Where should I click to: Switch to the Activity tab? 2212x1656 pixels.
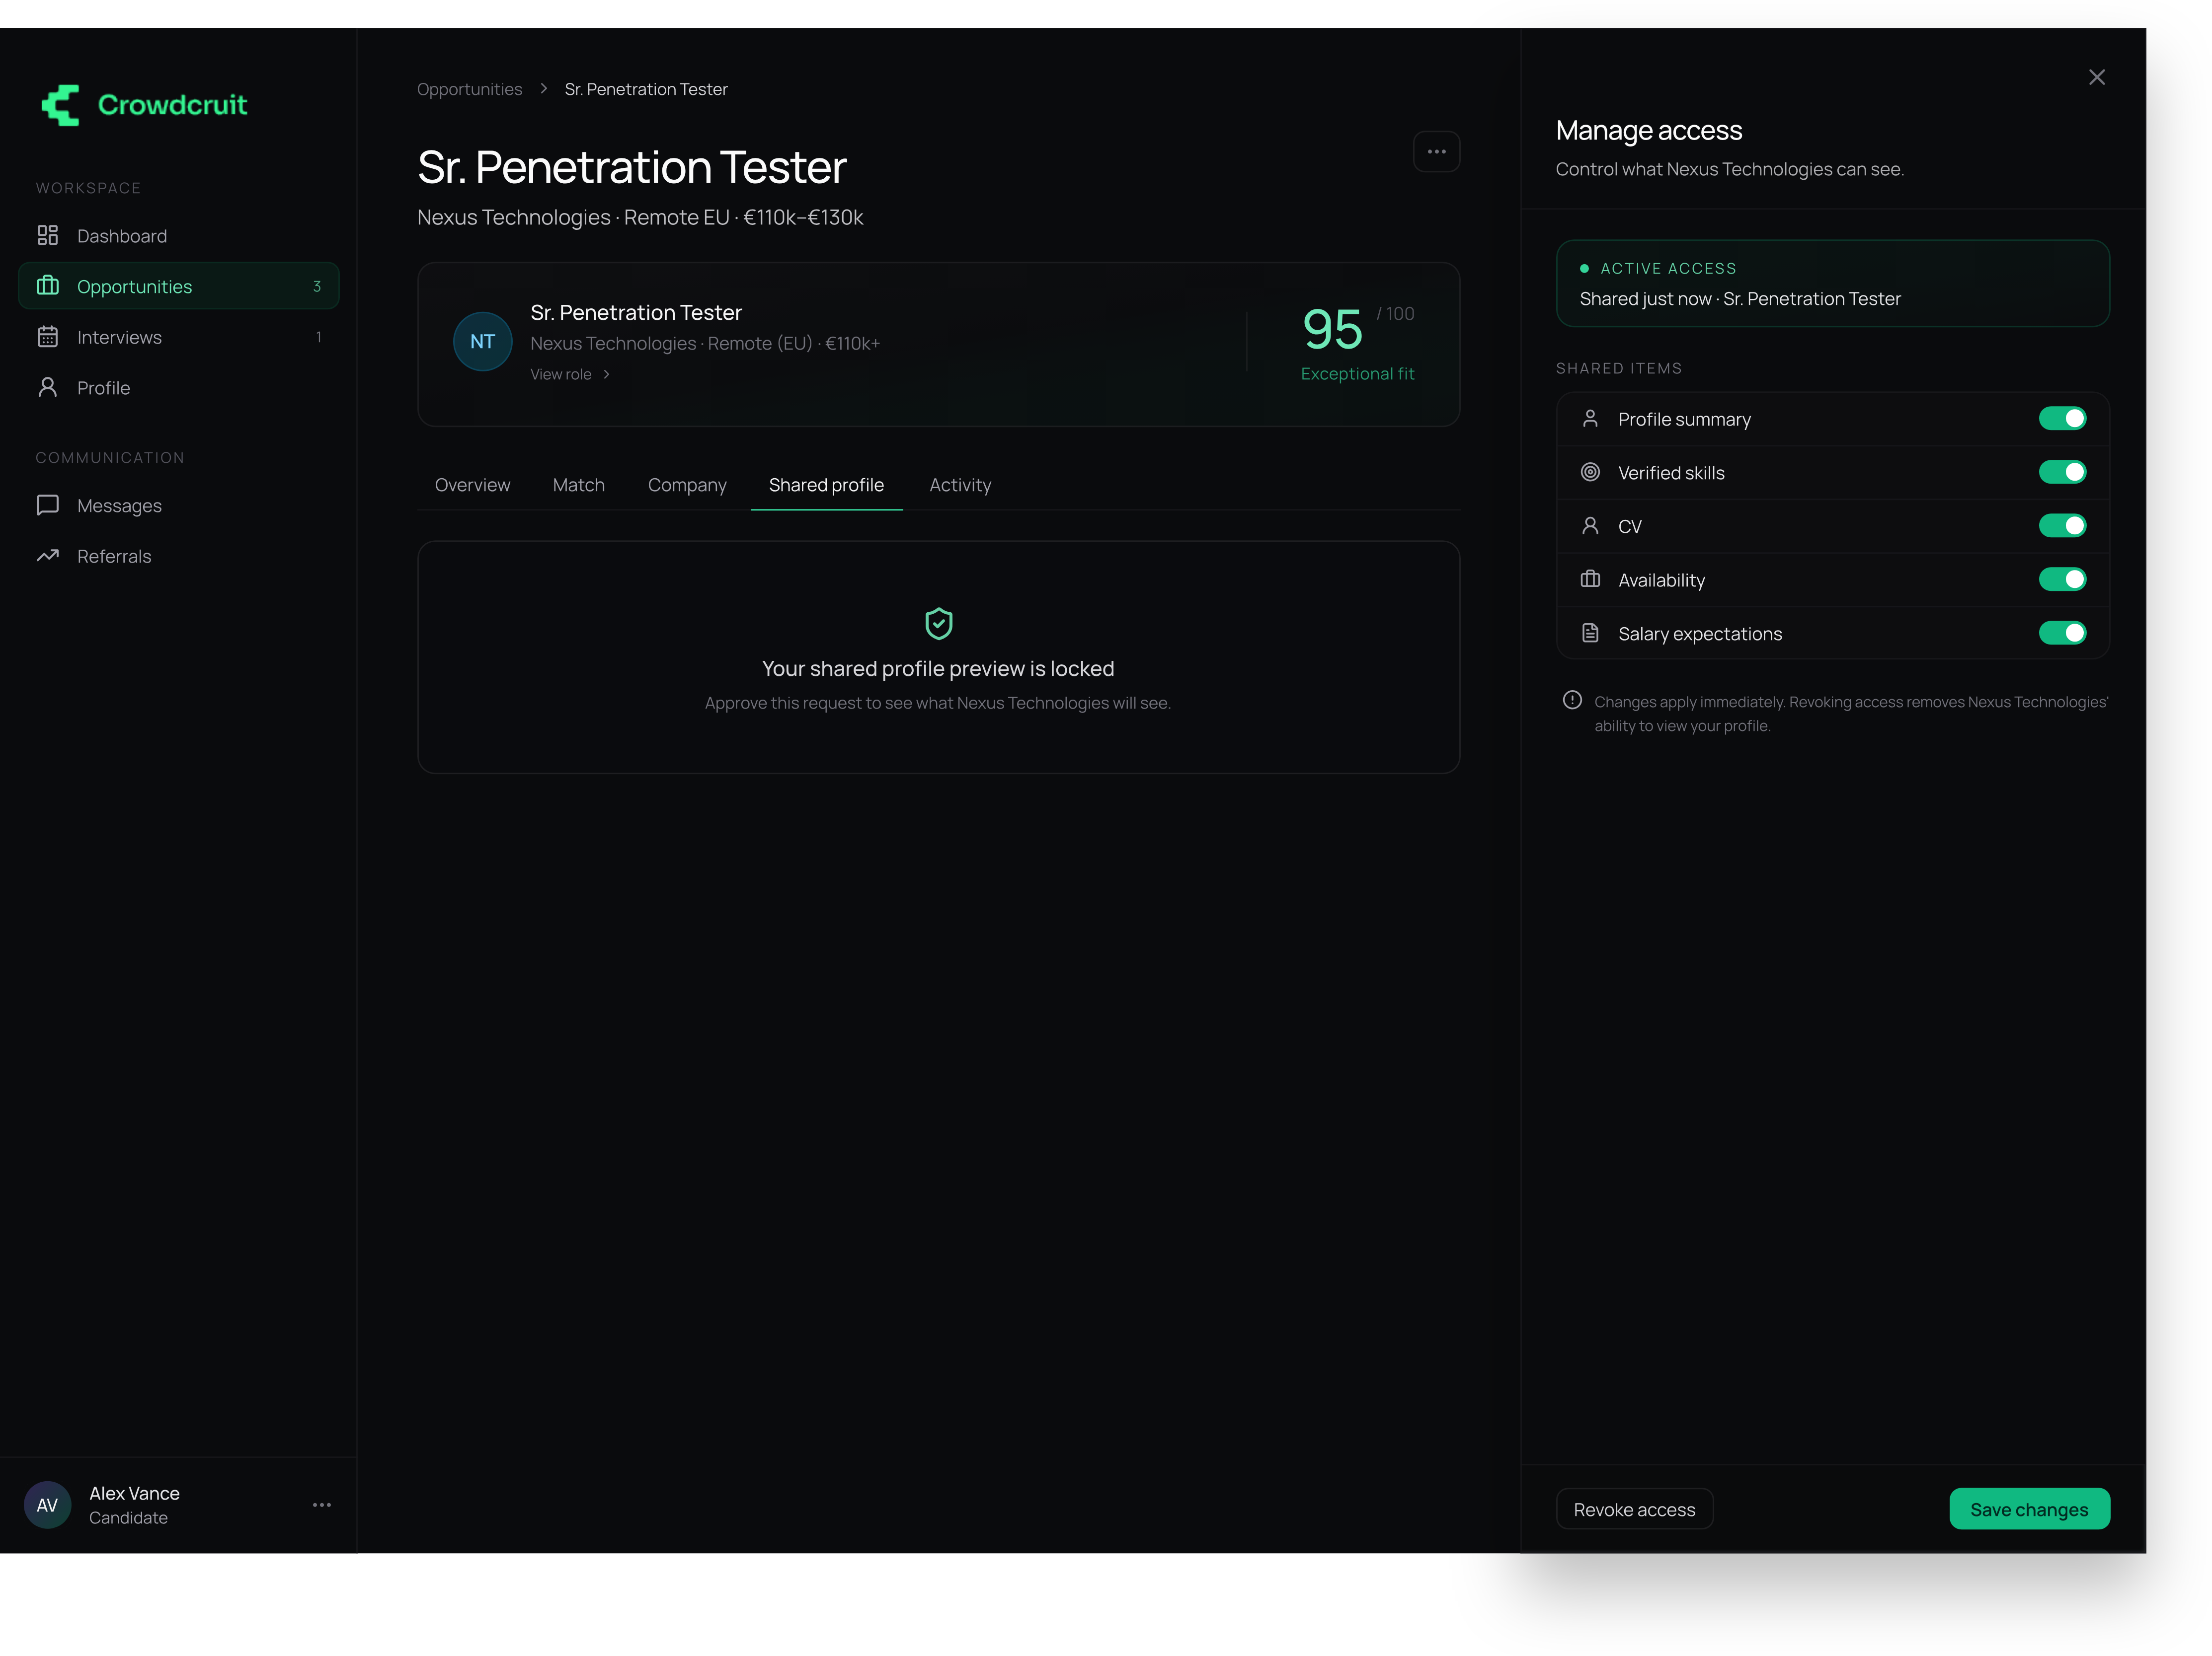coord(960,485)
